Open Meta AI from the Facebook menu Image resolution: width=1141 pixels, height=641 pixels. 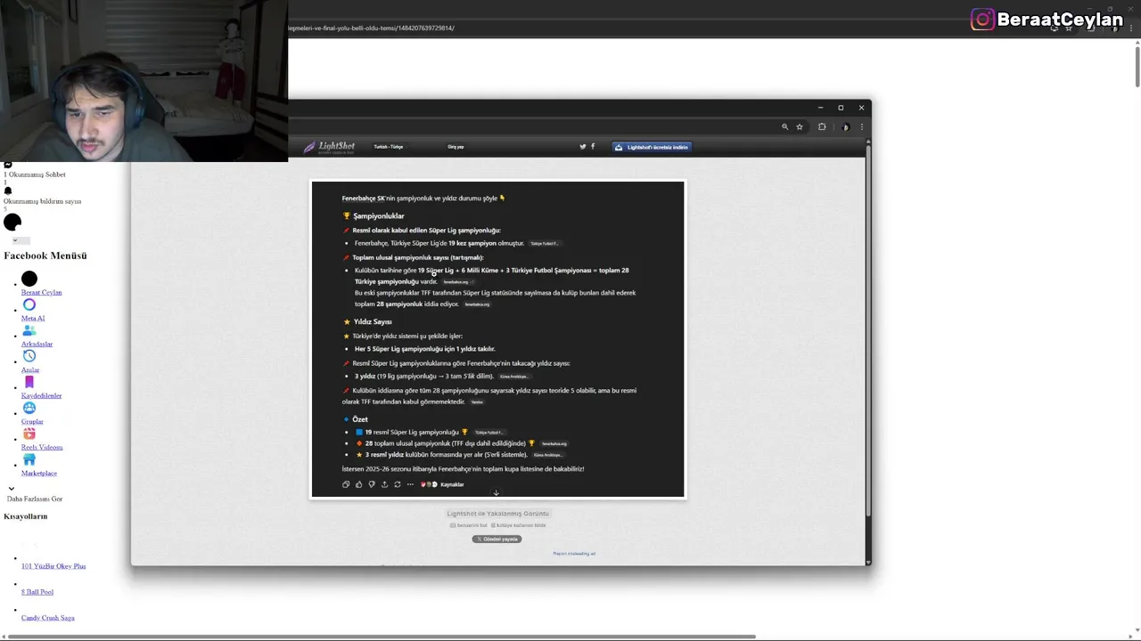33,318
